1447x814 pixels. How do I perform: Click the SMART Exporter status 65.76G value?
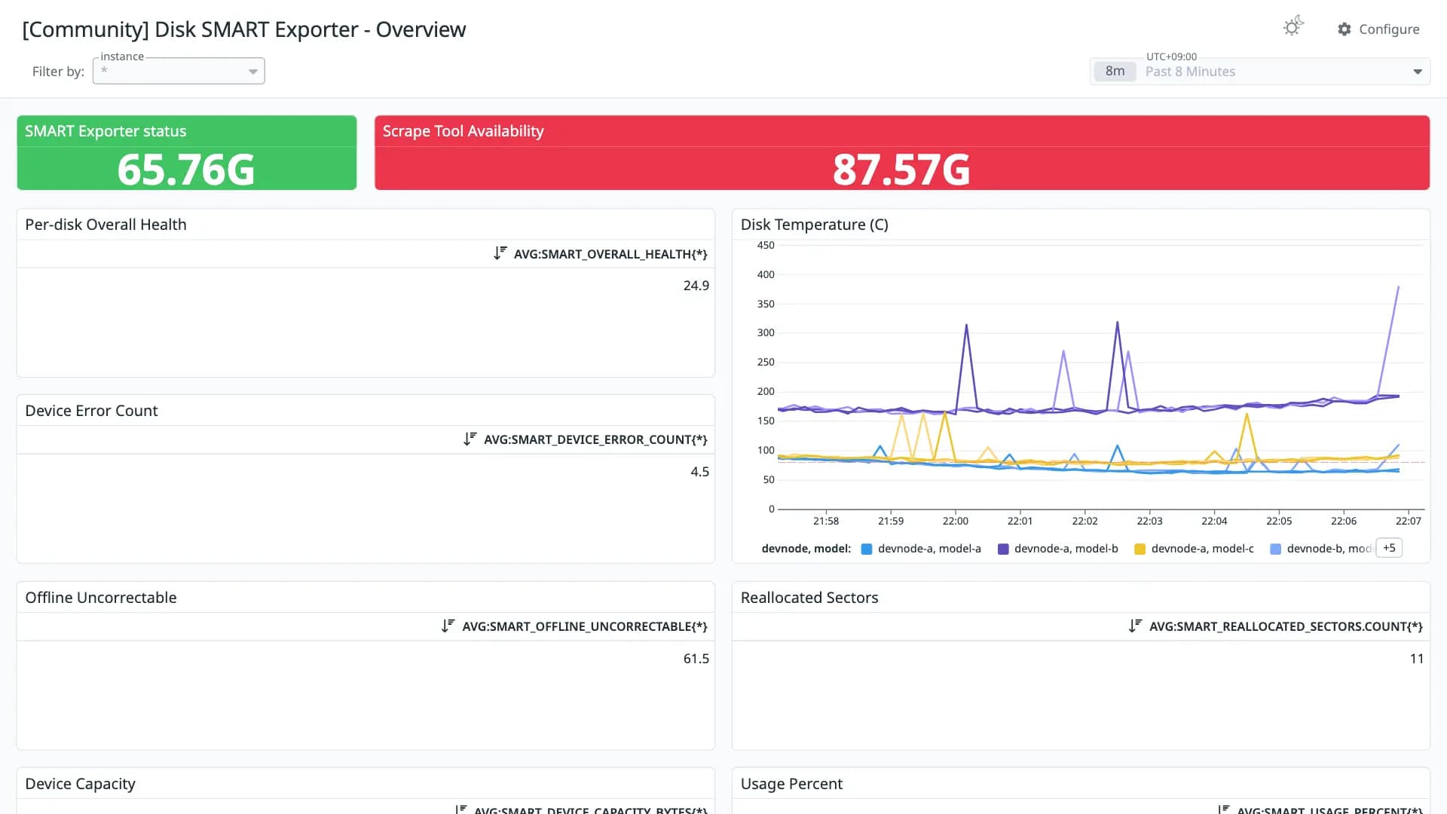pyautogui.click(x=186, y=169)
